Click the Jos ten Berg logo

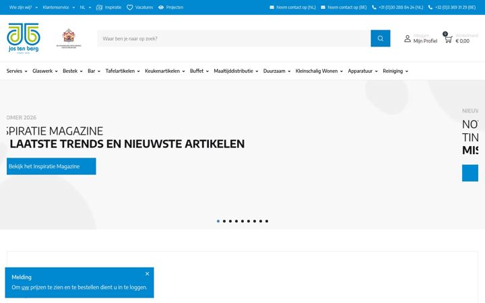pos(24,38)
